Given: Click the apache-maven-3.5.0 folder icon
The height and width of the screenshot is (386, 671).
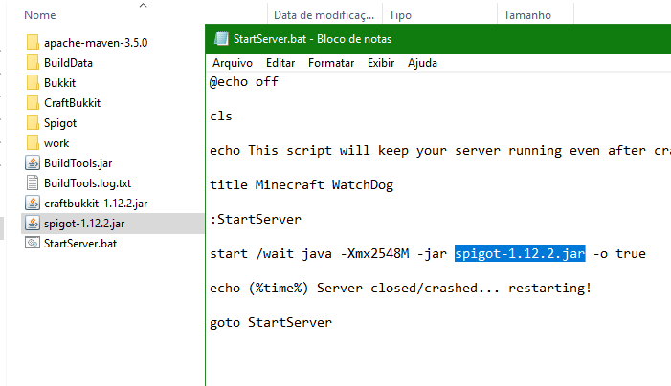Looking at the screenshot, I should [x=33, y=43].
